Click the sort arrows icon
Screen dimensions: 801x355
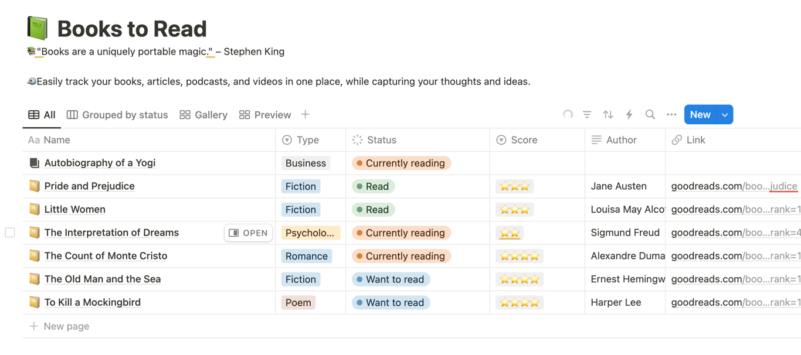pyautogui.click(x=608, y=115)
